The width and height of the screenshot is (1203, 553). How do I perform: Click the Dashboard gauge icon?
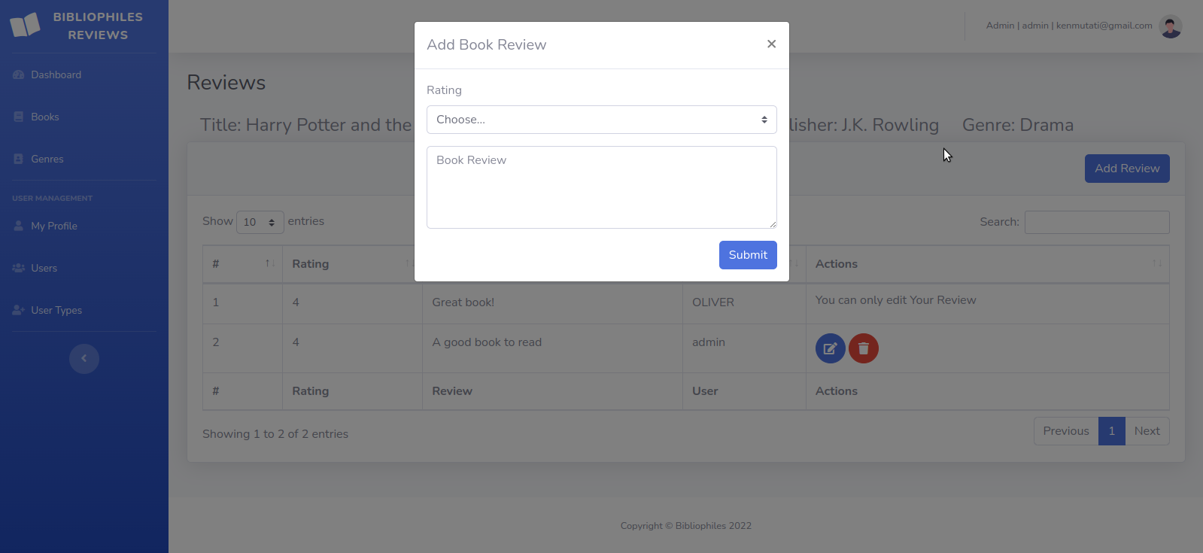click(19, 74)
